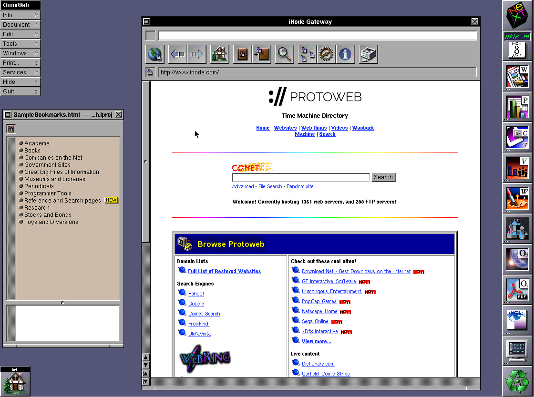534x397 pixels.
Task: Click the Comet Search button
Action: (x=383, y=177)
